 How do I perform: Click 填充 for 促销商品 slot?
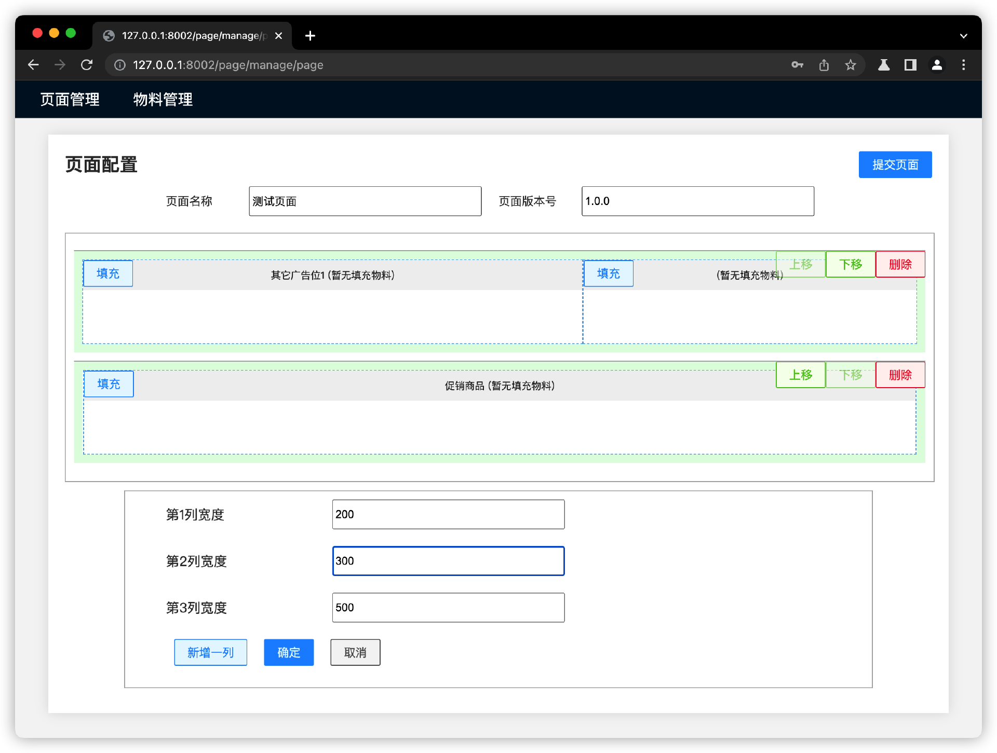point(109,384)
